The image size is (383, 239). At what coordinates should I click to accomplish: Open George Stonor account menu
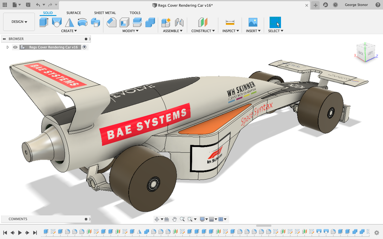click(356, 5)
